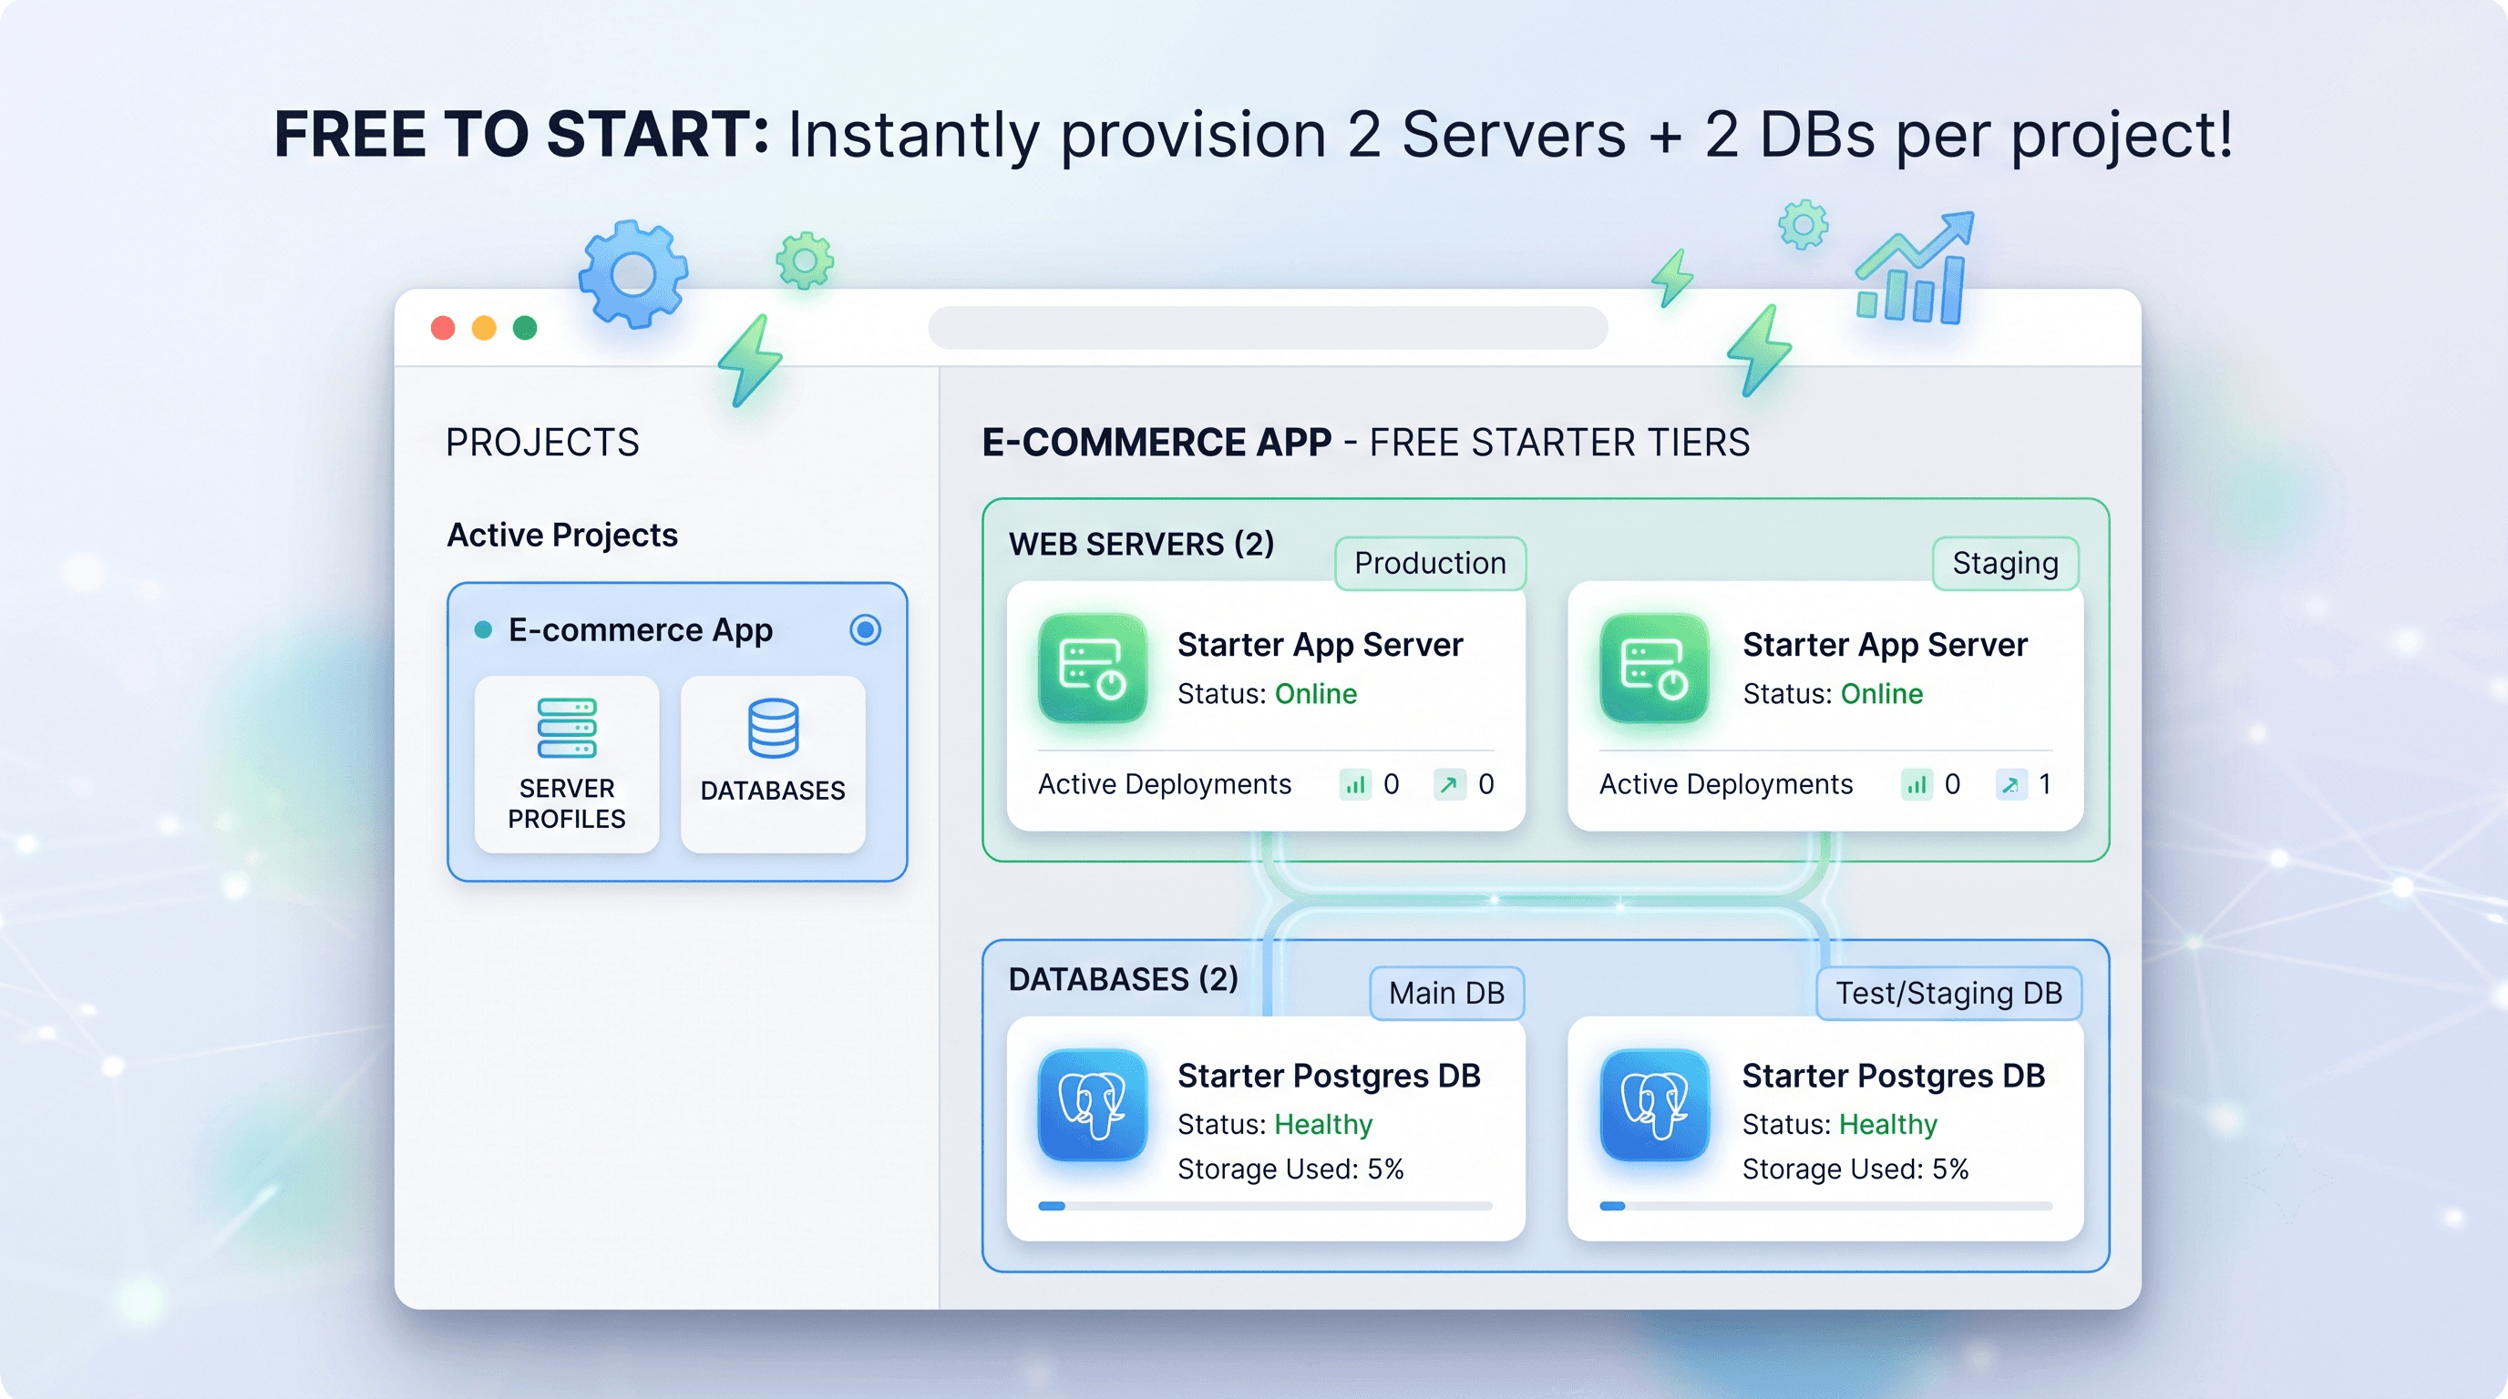Click the yellow minimize window dot
The image size is (2508, 1399).
tap(484, 328)
